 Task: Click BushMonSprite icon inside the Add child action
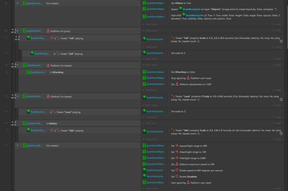pos(184,15)
